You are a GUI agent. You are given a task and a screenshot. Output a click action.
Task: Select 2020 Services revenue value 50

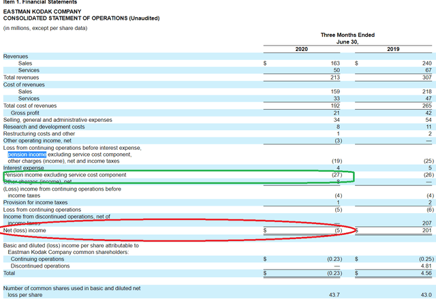point(337,70)
